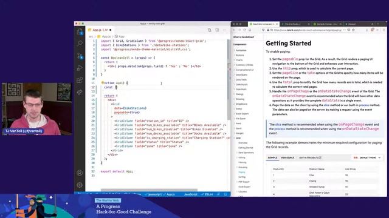Click the slice link in the note box

[x=278, y=125]
